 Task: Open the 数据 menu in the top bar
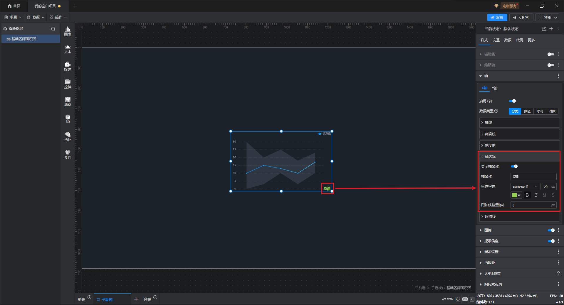click(x=36, y=17)
